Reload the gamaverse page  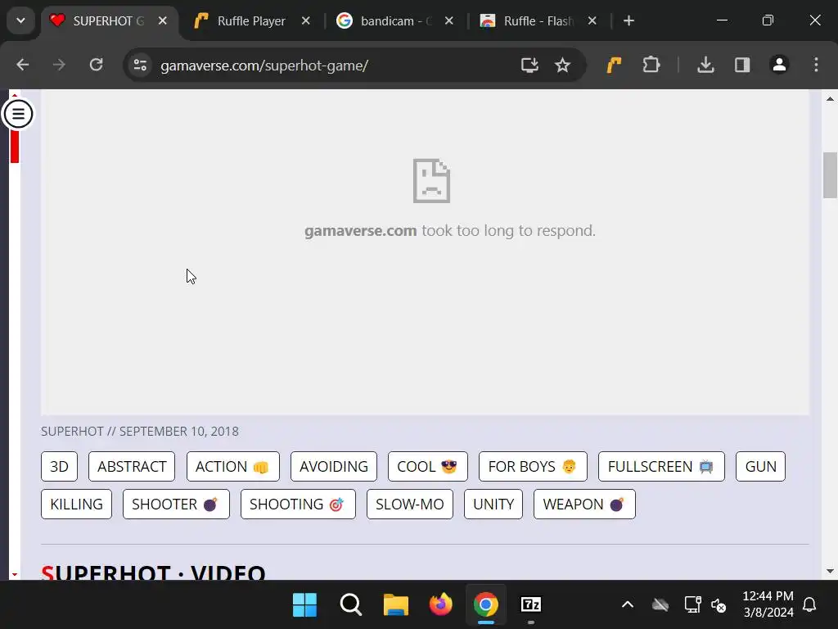click(x=97, y=65)
